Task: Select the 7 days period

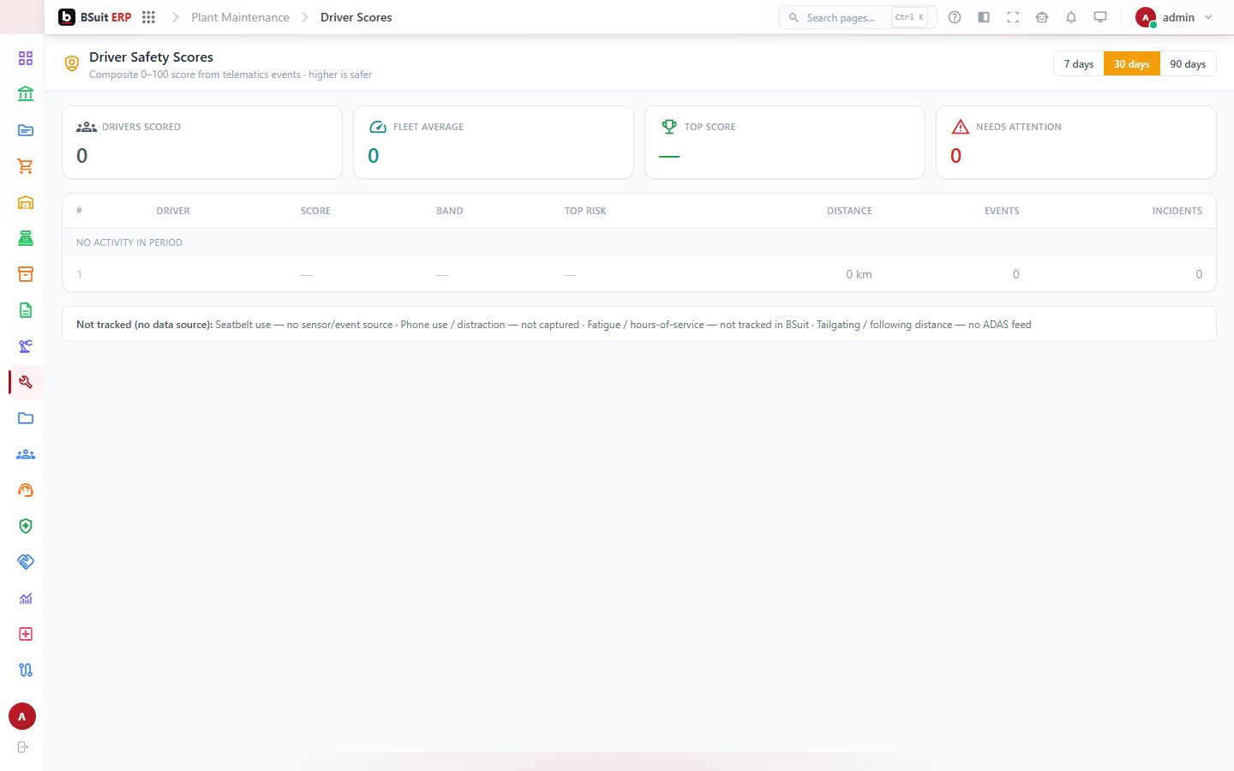Action: [x=1079, y=64]
